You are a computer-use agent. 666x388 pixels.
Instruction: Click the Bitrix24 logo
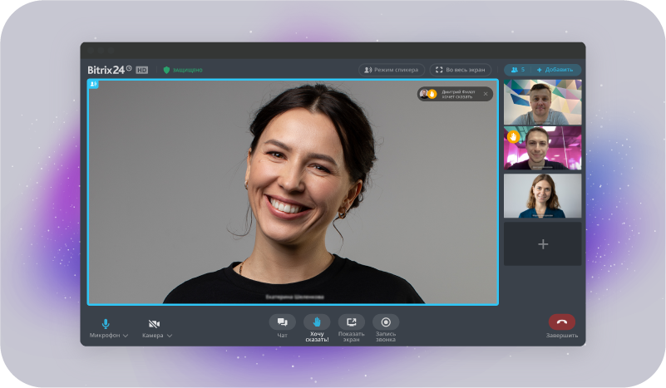109,70
